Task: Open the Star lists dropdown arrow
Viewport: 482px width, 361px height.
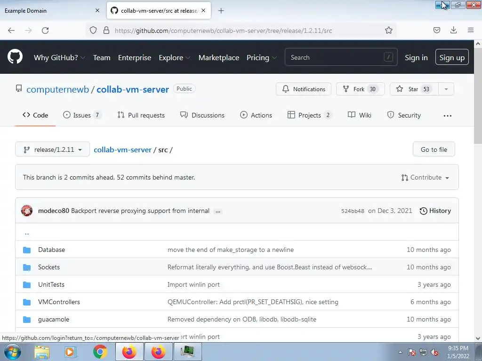Action: point(446,89)
